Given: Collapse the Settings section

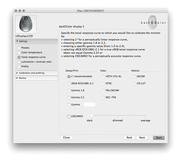Looking at the screenshot, I should point(36,41).
